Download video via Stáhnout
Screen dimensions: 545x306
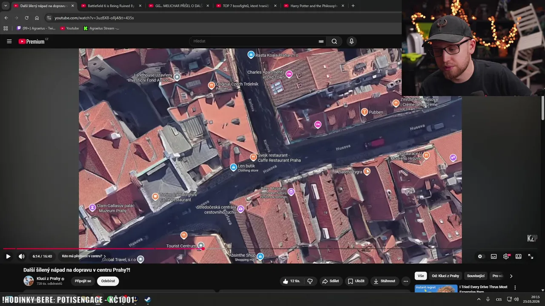[x=384, y=281]
